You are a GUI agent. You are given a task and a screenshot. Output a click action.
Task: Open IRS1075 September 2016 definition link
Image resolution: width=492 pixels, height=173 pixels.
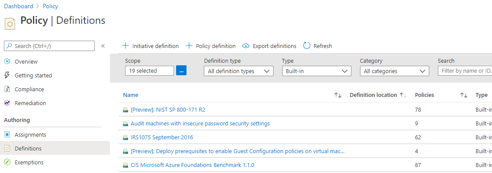click(162, 138)
